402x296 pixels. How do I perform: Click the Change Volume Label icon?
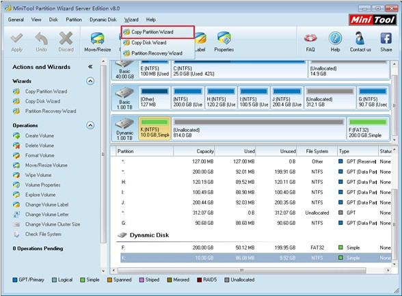pyautogui.click(x=16, y=204)
